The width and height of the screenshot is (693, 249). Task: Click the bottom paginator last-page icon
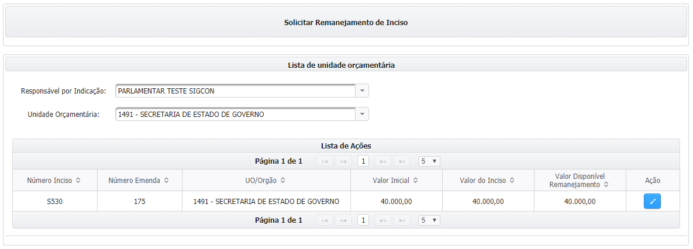pos(401,220)
